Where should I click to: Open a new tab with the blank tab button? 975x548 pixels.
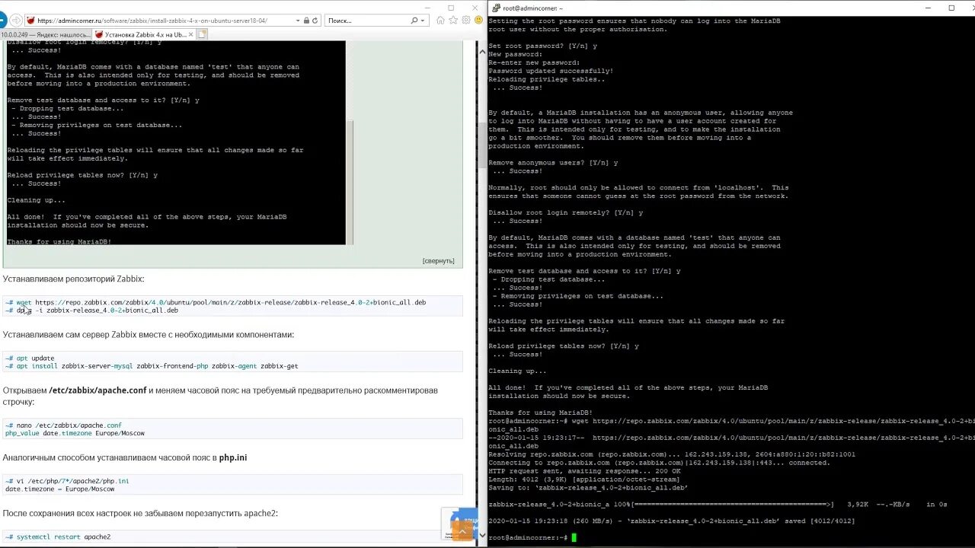point(202,34)
